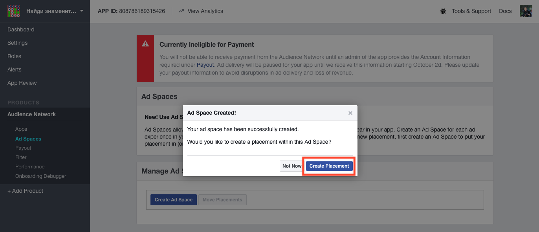The width and height of the screenshot is (539, 232).
Task: Click the bug icon beside Tools & Support
Action: pos(443,11)
